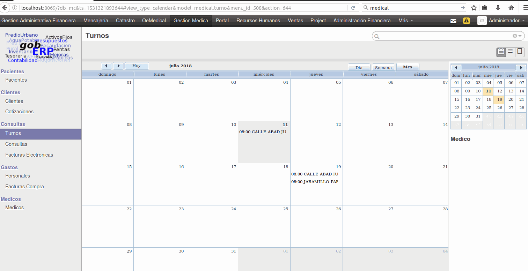The image size is (528, 271).
Task: Click the browser back arrow
Action: tap(5, 8)
